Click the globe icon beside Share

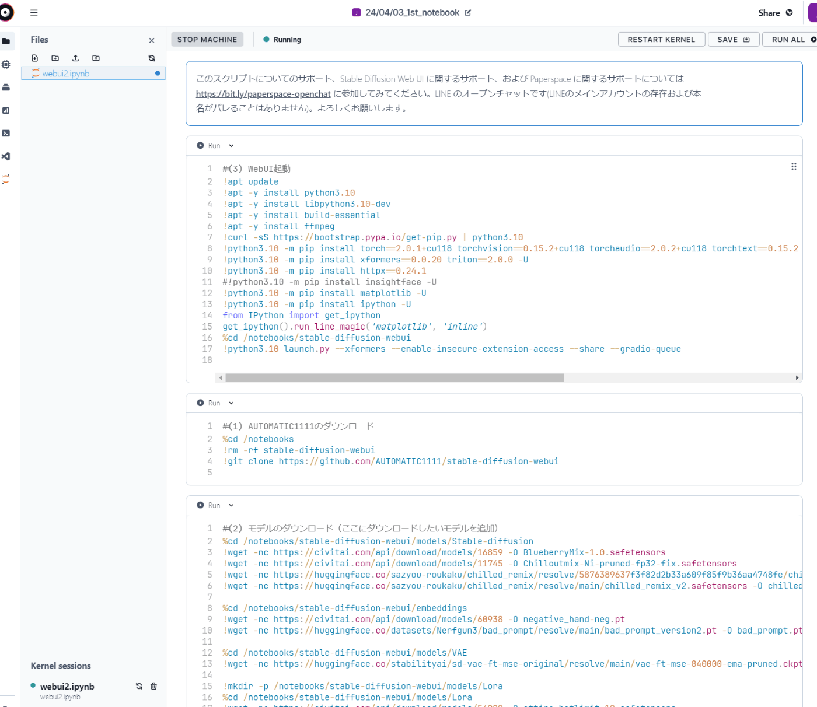790,13
